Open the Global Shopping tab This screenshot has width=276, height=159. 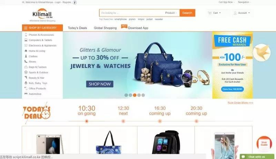tap(105, 28)
